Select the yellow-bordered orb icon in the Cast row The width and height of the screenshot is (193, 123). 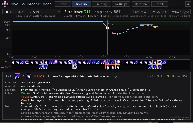coord(118,62)
